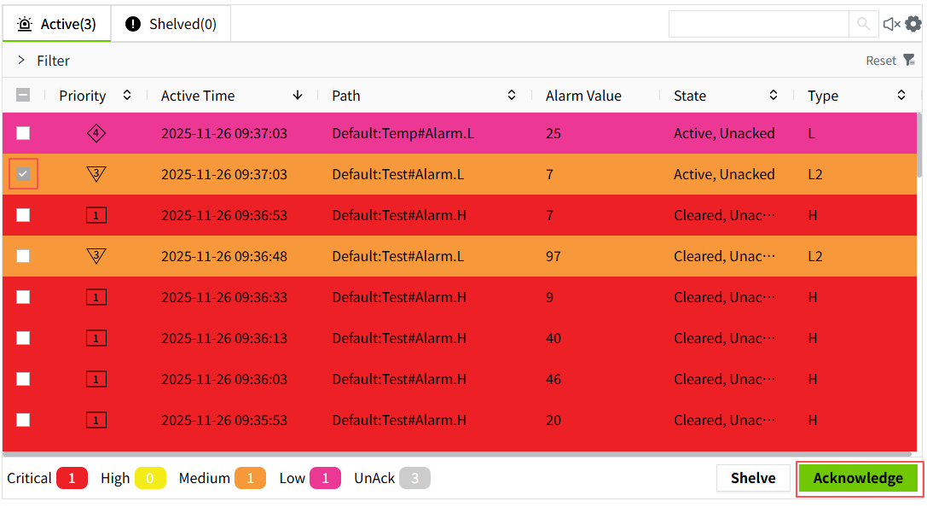Focus the alarm search input field
This screenshot has height=507, width=927.
pos(758,24)
